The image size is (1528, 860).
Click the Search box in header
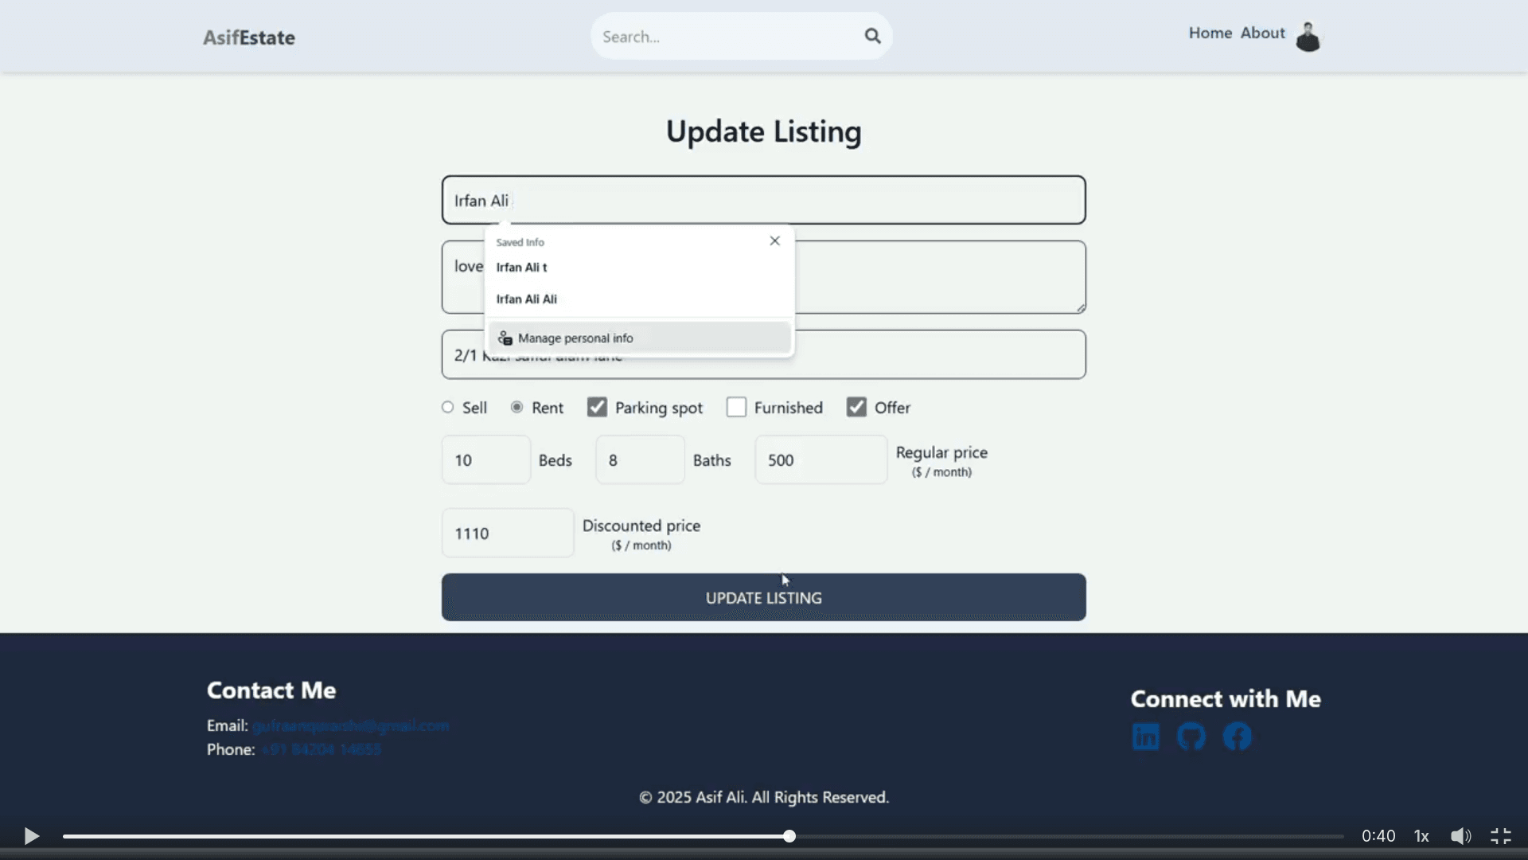(741, 36)
